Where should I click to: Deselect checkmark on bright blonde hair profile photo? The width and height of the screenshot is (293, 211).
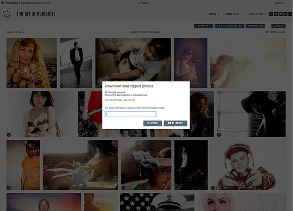[x=213, y=86]
